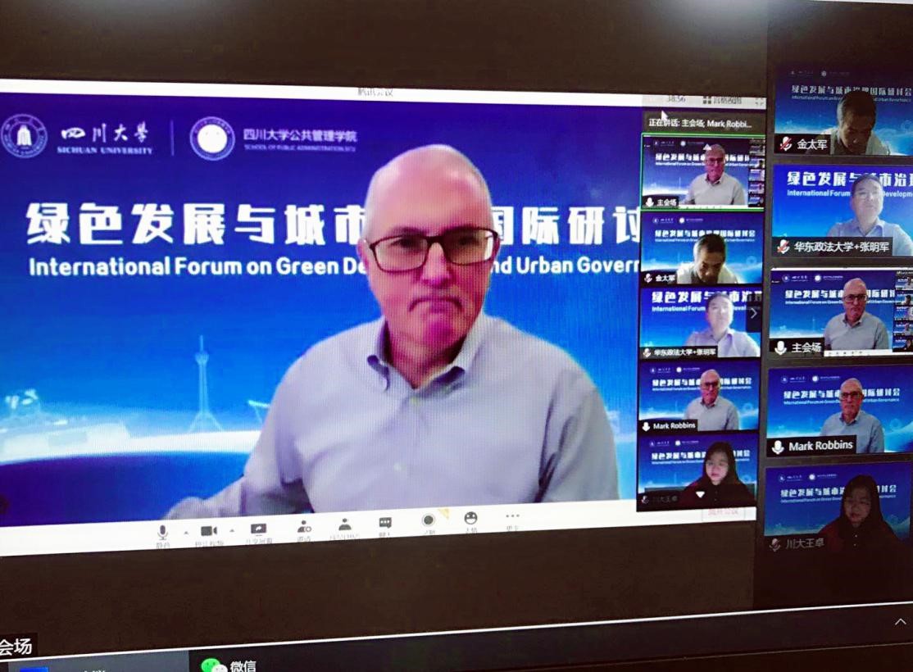Open the Invite participants icon
913x672 pixels.
point(304,527)
